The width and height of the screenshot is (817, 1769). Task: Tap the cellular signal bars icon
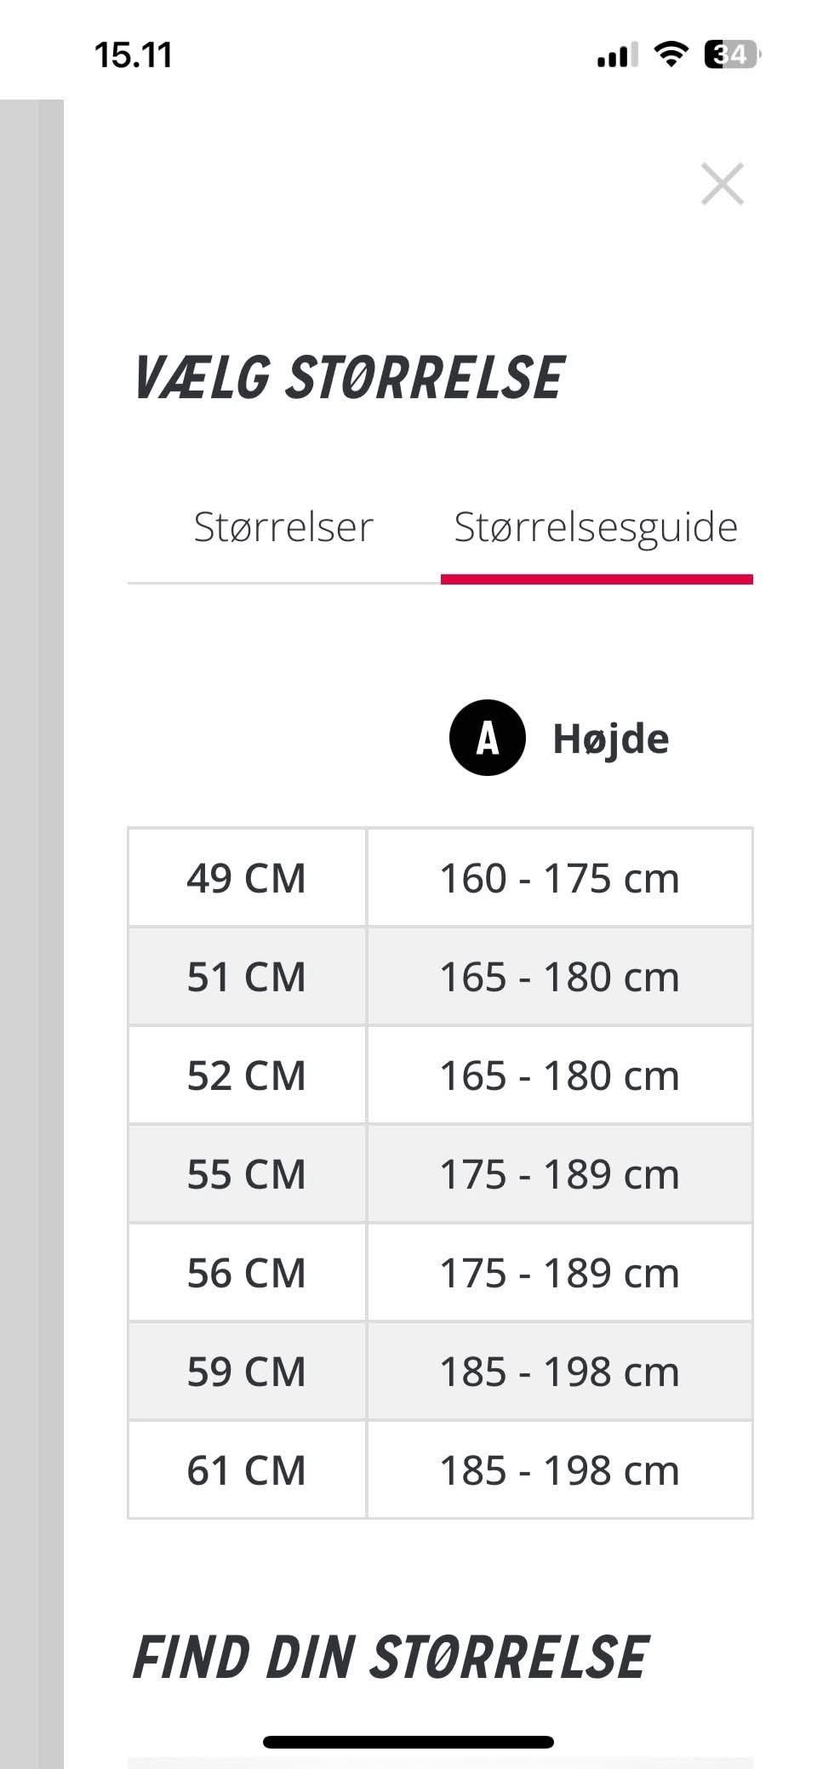pyautogui.click(x=616, y=57)
